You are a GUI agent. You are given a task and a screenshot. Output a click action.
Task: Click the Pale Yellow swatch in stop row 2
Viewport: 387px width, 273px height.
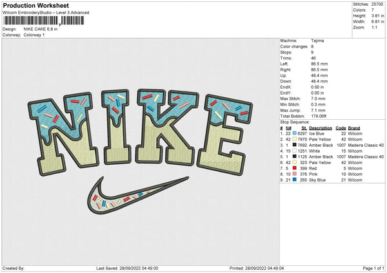click(x=295, y=139)
